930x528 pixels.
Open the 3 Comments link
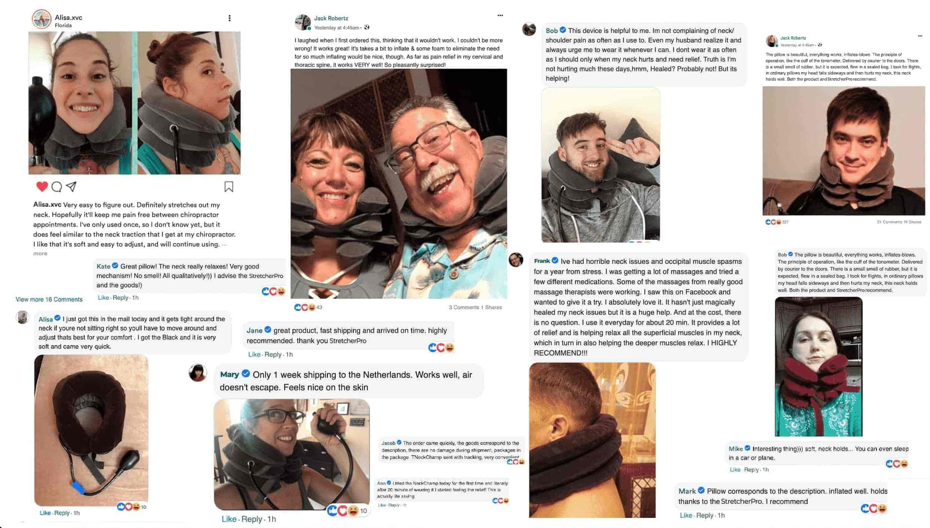click(x=464, y=307)
